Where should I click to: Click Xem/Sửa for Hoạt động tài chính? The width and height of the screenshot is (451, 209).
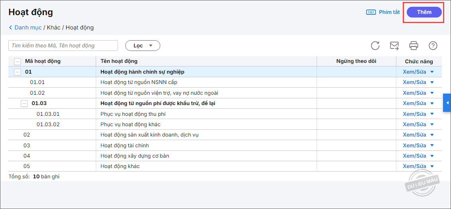[414, 145]
